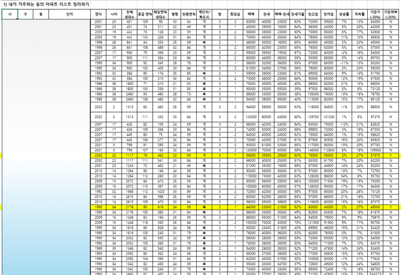This screenshot has height=275, width=401.
Task: Click the 연식 value 1989
Action: coord(98,248)
